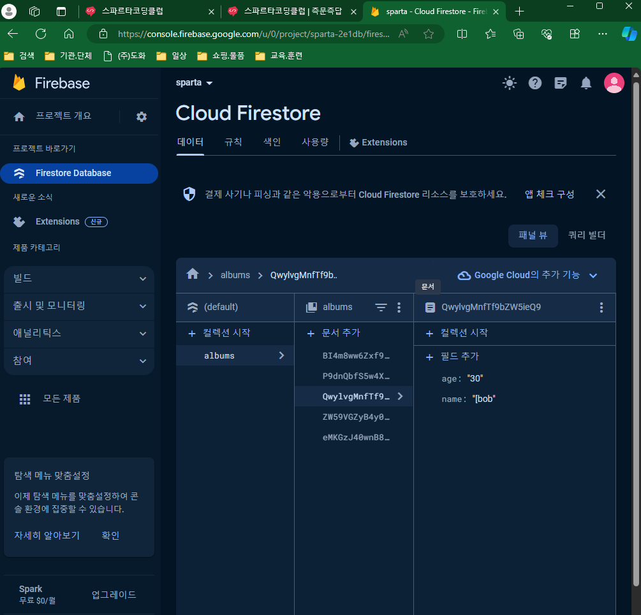Click the project overview home icon
Viewport: 641px width, 615px height.
[18, 117]
